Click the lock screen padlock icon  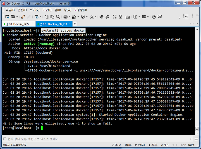coord(120,17)
